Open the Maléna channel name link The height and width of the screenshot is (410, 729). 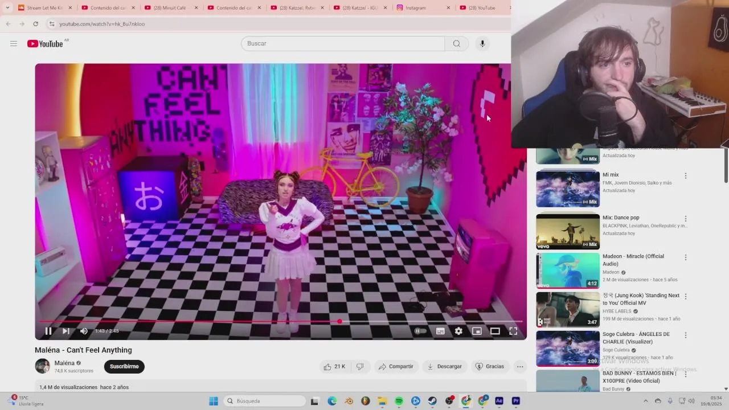[64, 363]
